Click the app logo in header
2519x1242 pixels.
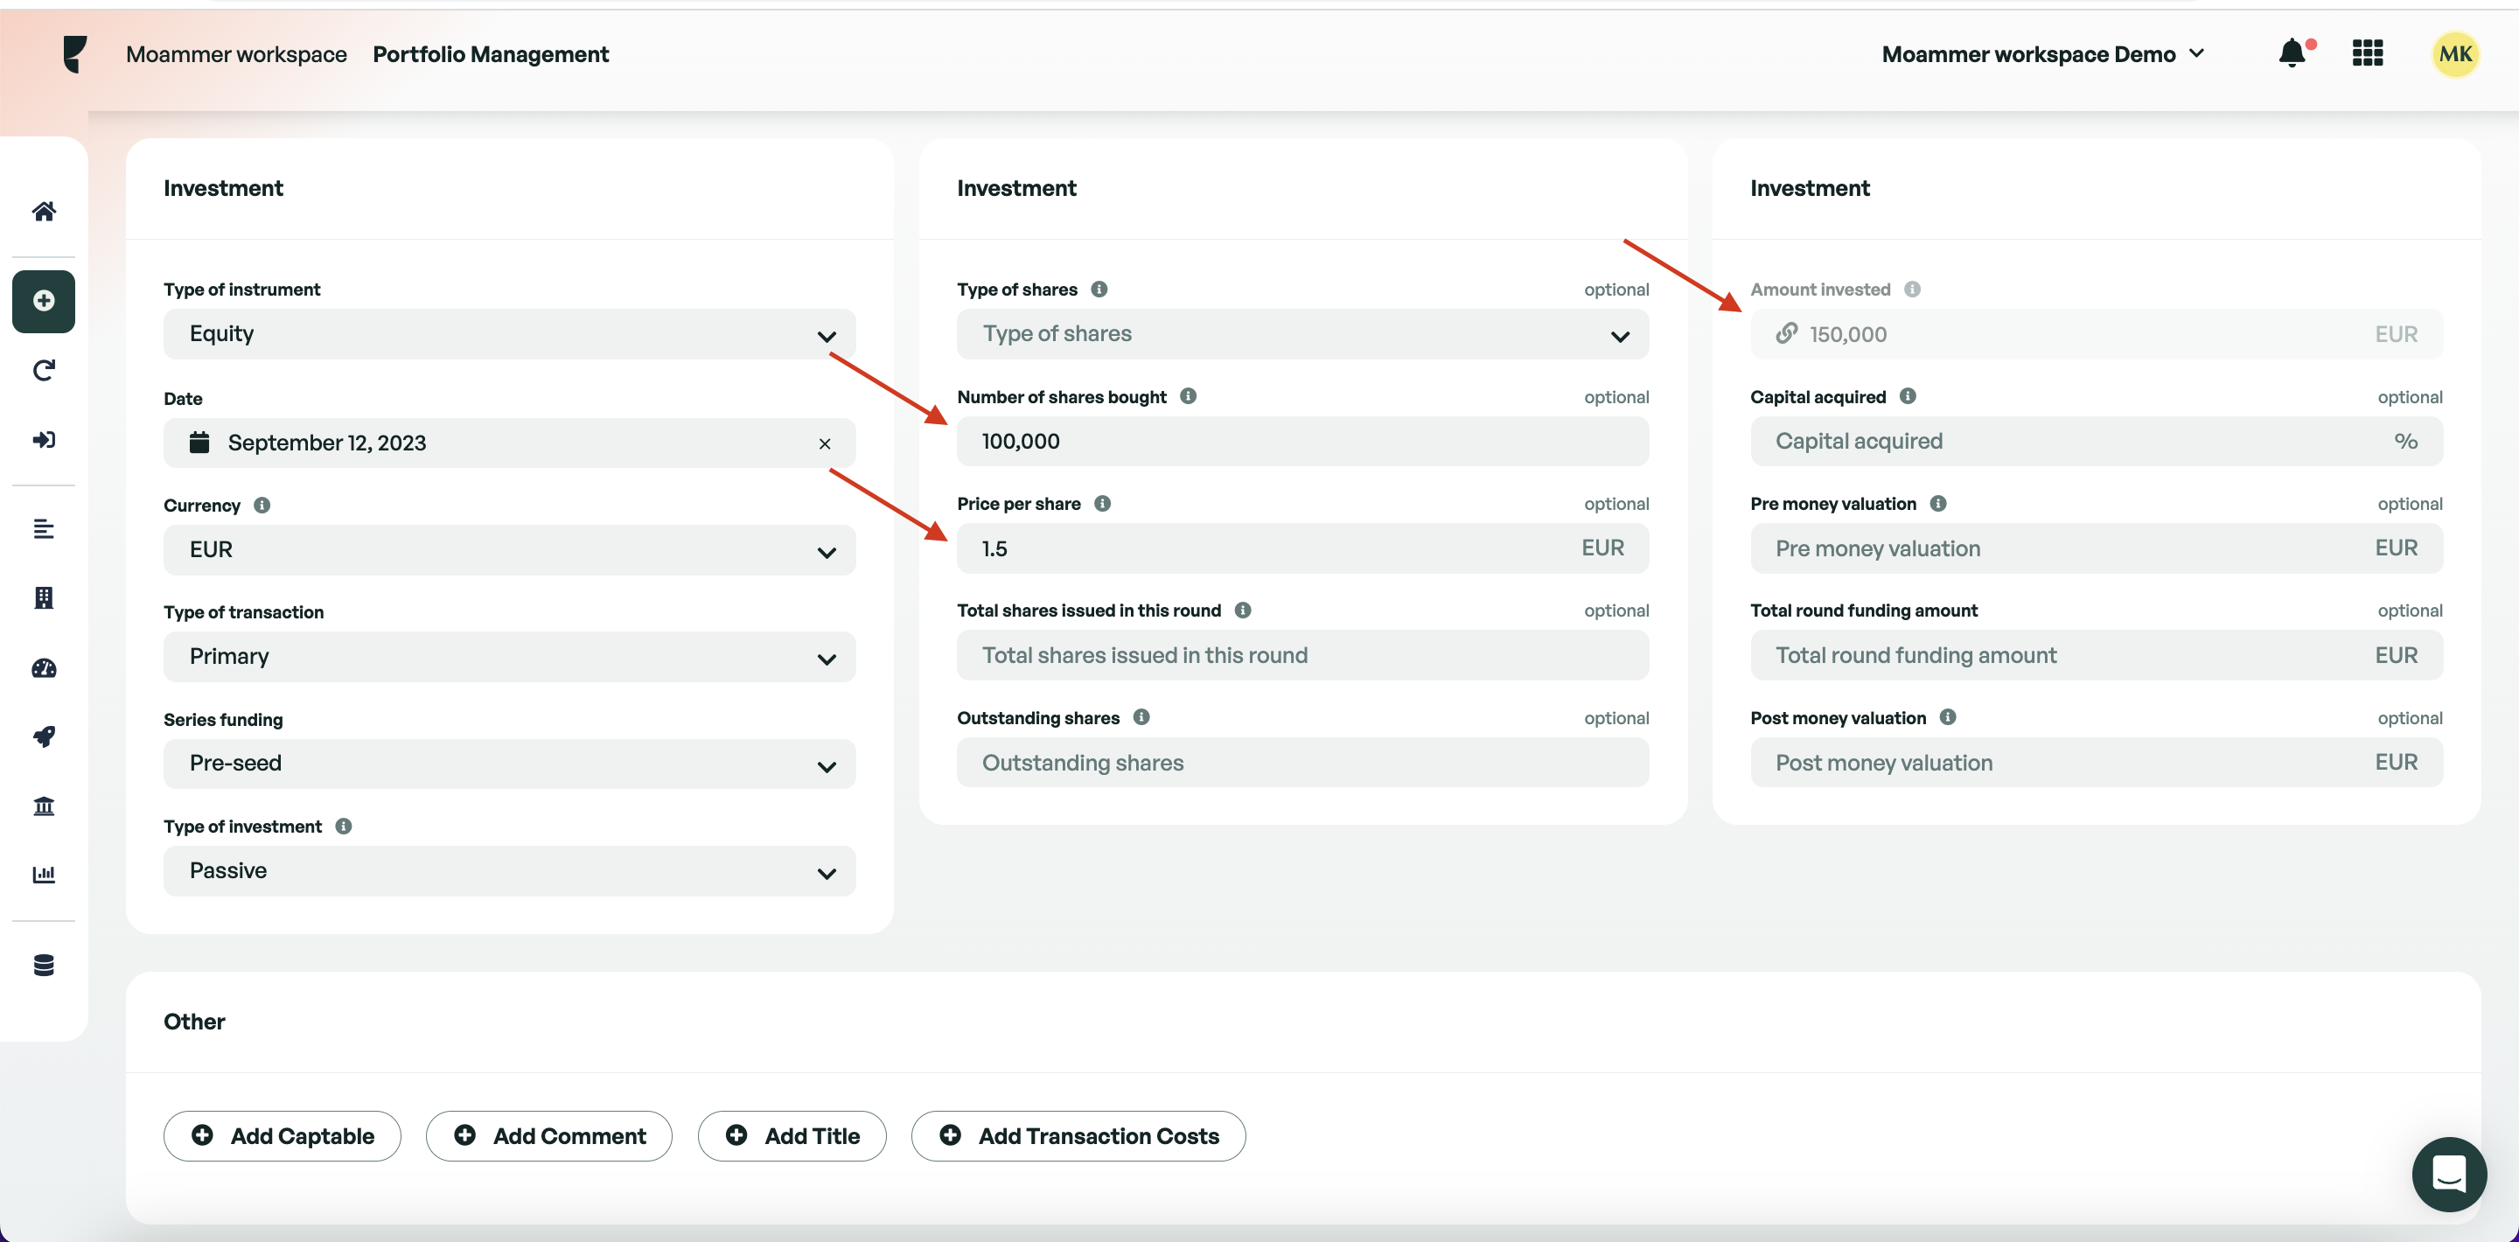(x=75, y=55)
